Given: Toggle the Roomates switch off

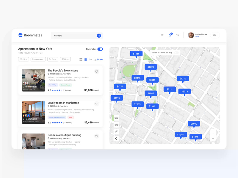Looking at the screenshot, I should [100, 49].
